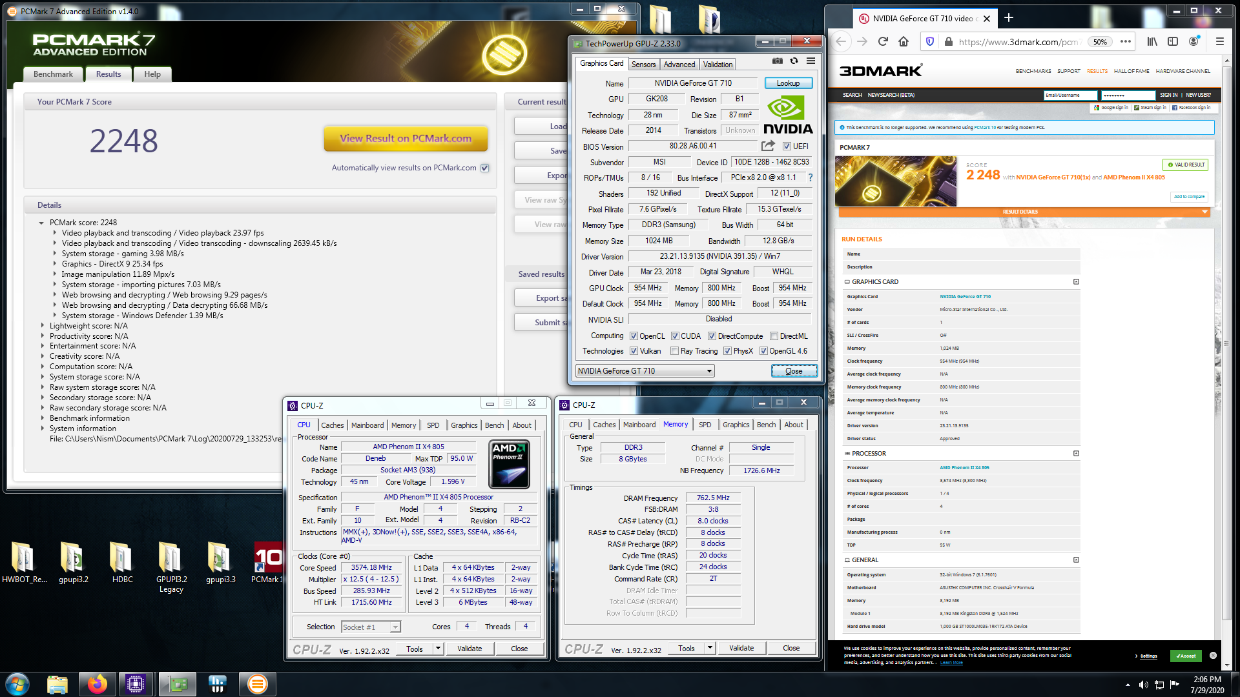This screenshot has height=697, width=1240.
Task: Toggle the DirectCompute checkbox in GPU-Z
Action: 712,336
